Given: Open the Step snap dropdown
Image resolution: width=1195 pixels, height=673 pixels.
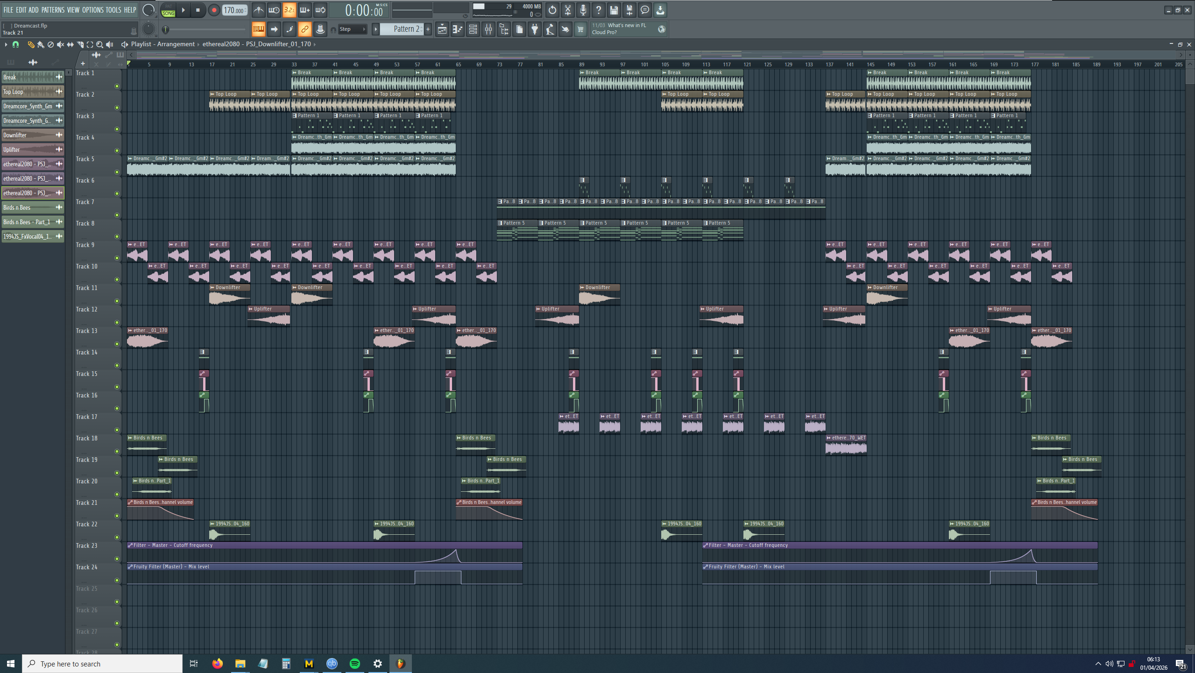Looking at the screenshot, I should click(353, 29).
